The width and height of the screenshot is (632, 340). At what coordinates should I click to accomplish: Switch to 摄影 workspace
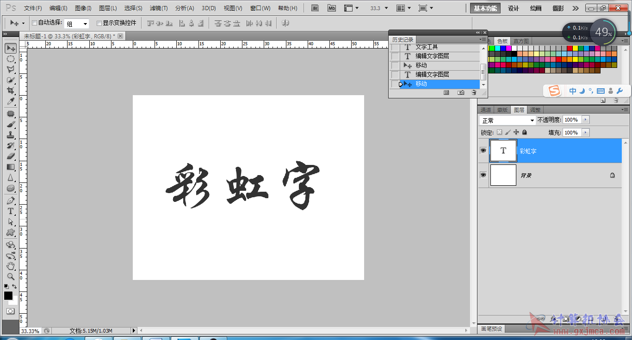(558, 8)
